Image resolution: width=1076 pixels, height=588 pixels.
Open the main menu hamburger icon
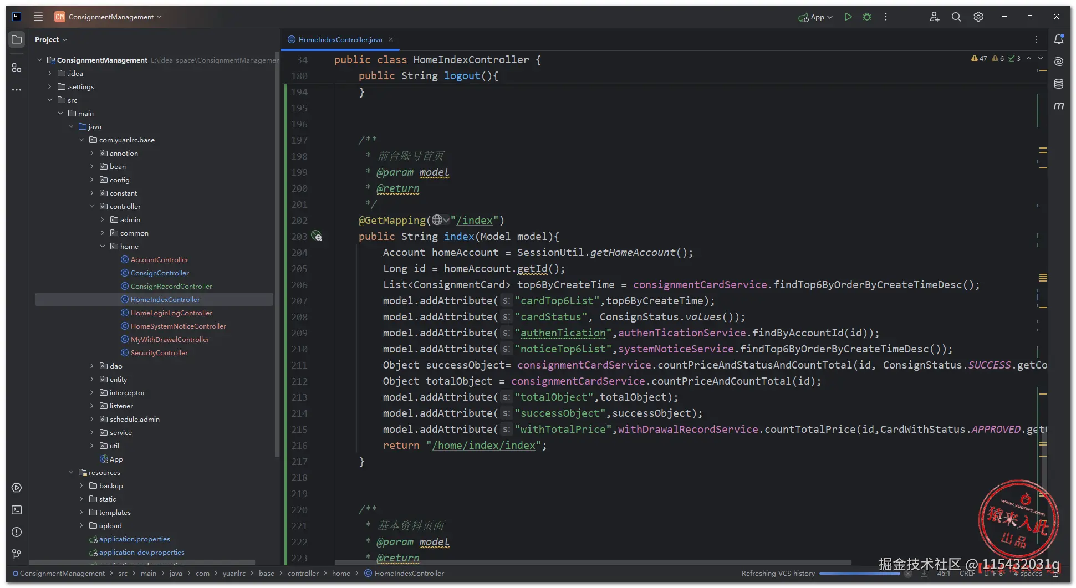coord(38,17)
